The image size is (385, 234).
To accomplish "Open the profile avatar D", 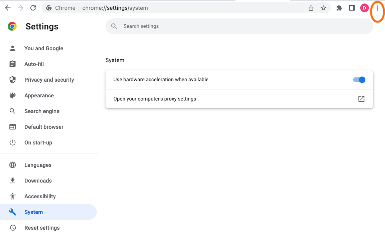I will (365, 8).
